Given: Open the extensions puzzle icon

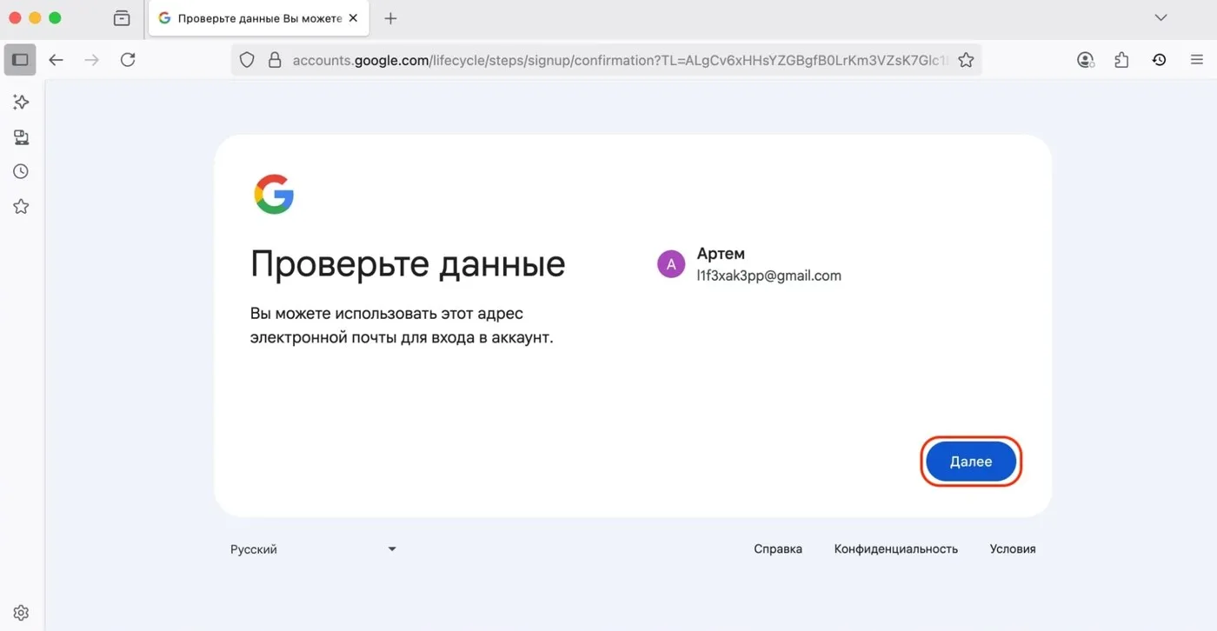Looking at the screenshot, I should [x=1121, y=60].
